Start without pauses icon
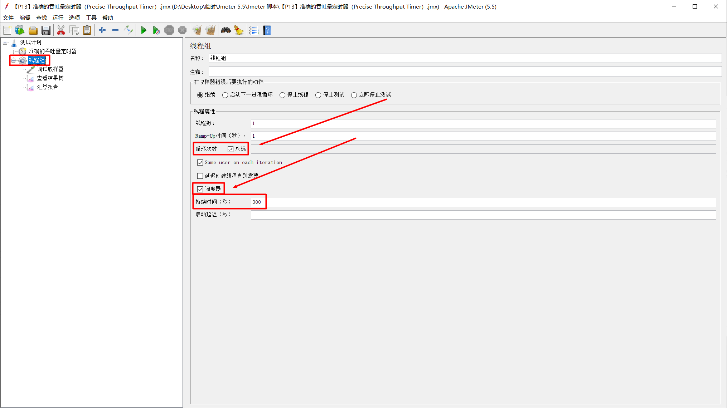Screen dimensions: 727x408 click(156, 30)
